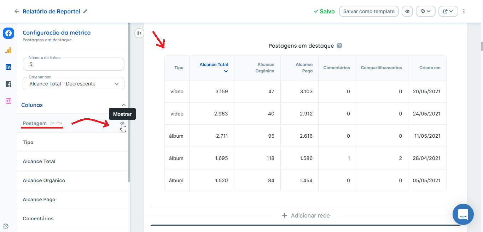Collapse the left panel with the arrow button
This screenshot has width=483, height=232.
coord(139,33)
